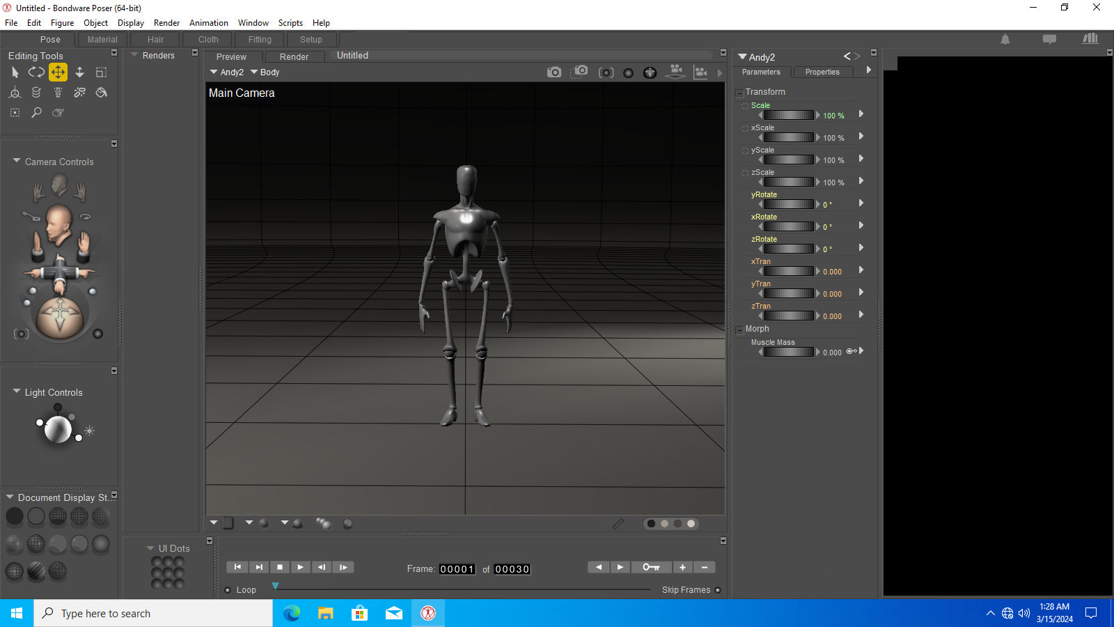
Task: Collapse the Camera Controls panel triangle
Action: tap(17, 160)
